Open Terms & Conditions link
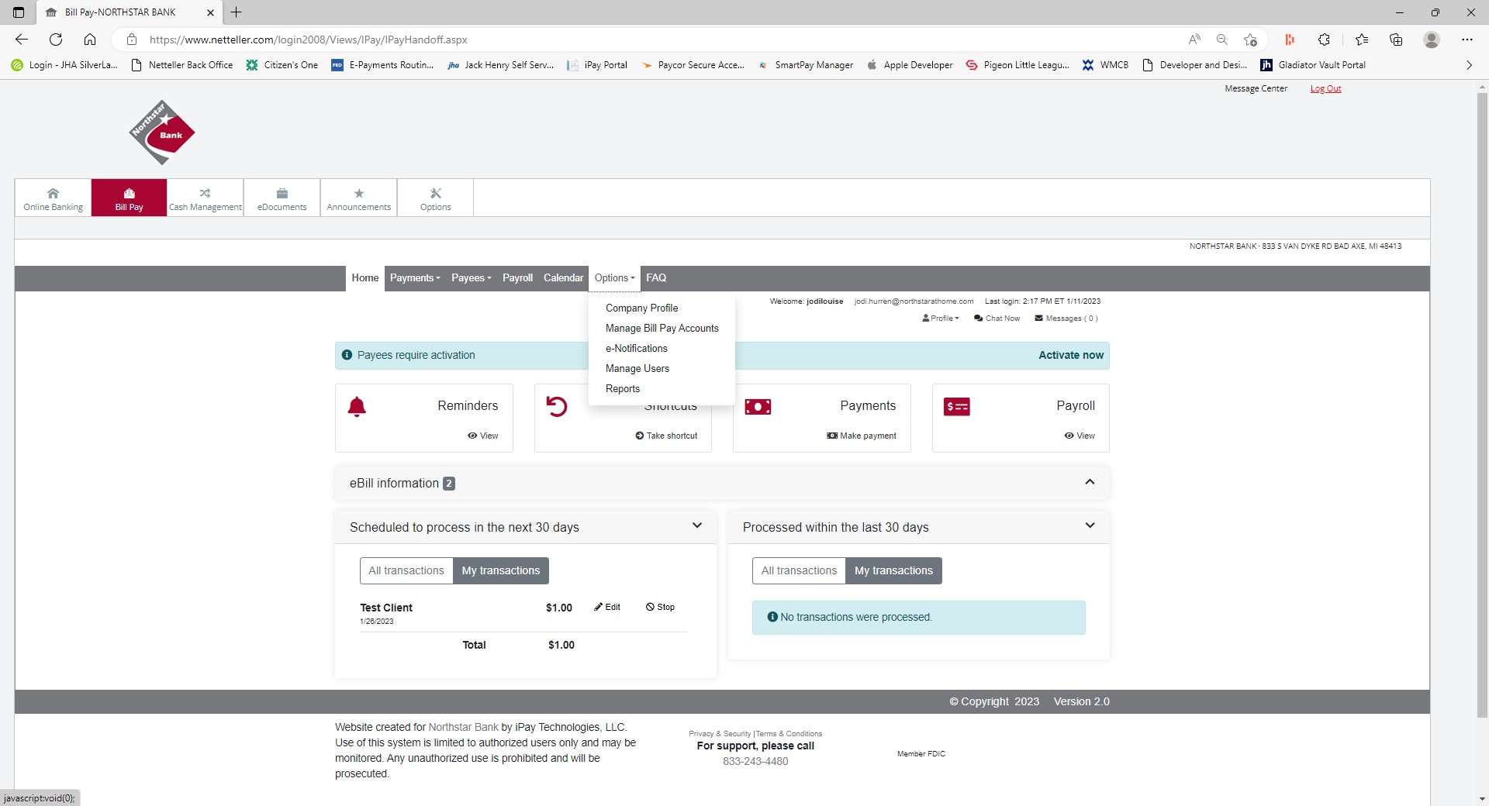The height and width of the screenshot is (806, 1489). click(x=789, y=733)
